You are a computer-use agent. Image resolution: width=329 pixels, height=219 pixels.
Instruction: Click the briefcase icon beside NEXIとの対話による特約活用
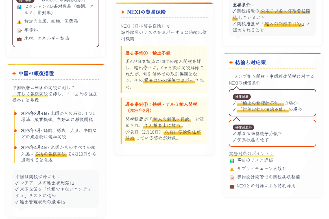point(232,186)
